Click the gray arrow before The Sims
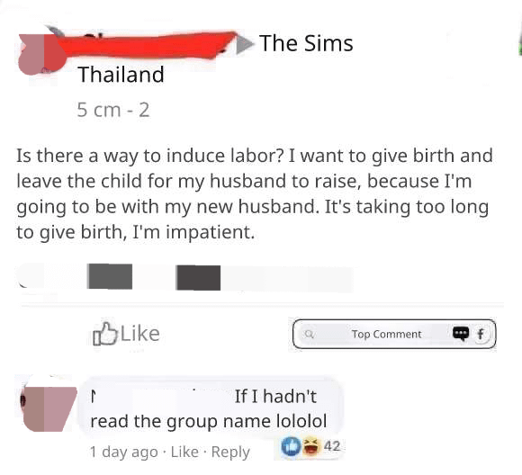Image resolution: width=522 pixels, height=475 pixels. pyautogui.click(x=245, y=44)
